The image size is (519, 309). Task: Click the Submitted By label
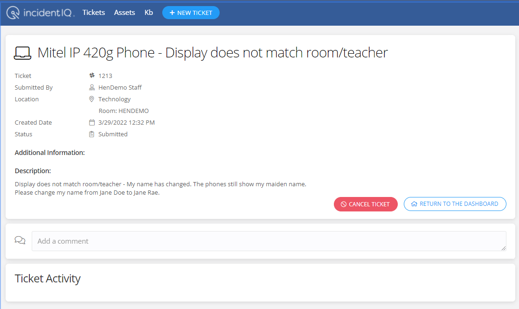tap(34, 87)
